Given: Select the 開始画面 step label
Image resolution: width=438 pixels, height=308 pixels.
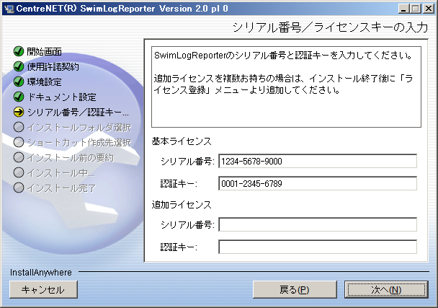Looking at the screenshot, I should pyautogui.click(x=44, y=51).
